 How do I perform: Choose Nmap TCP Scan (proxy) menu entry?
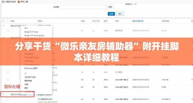34,35
